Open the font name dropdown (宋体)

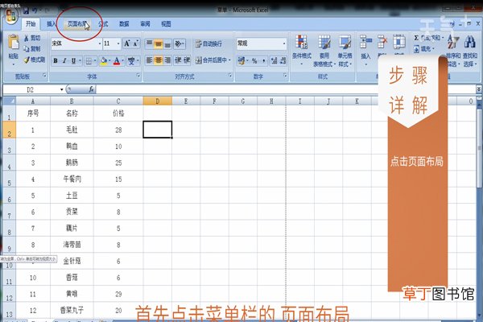coord(100,43)
